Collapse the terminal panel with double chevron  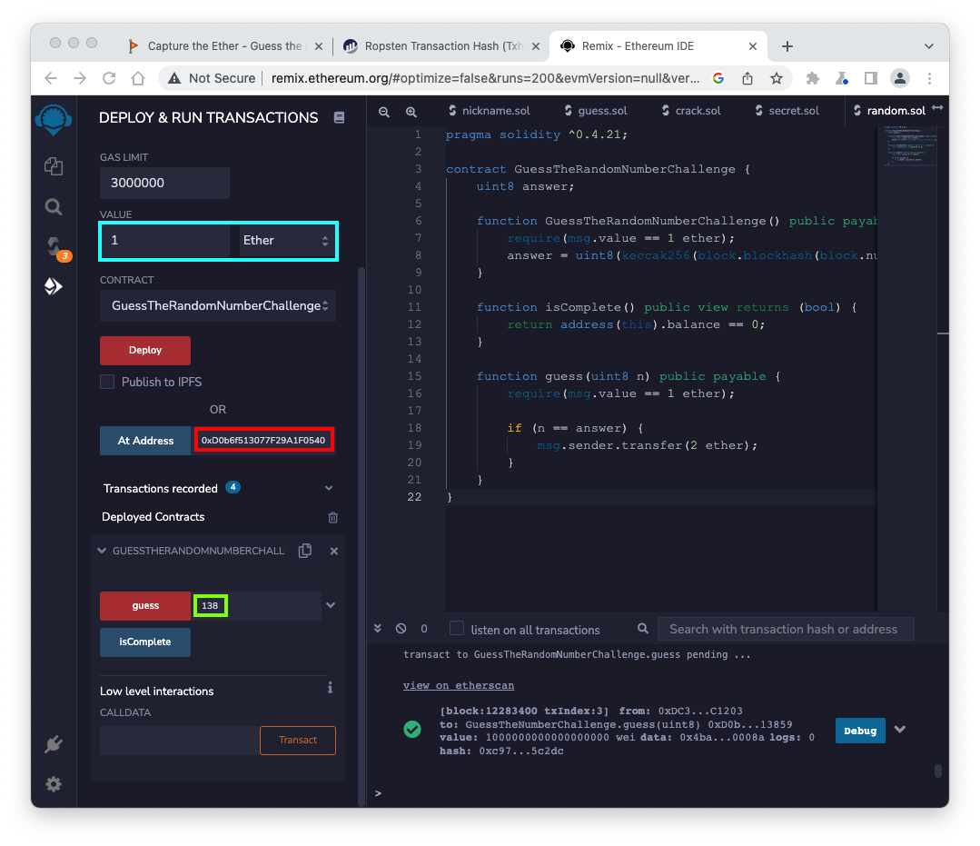(379, 629)
